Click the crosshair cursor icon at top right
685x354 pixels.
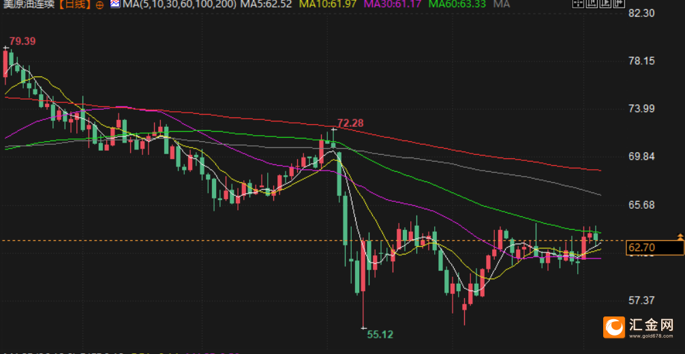(579, 4)
